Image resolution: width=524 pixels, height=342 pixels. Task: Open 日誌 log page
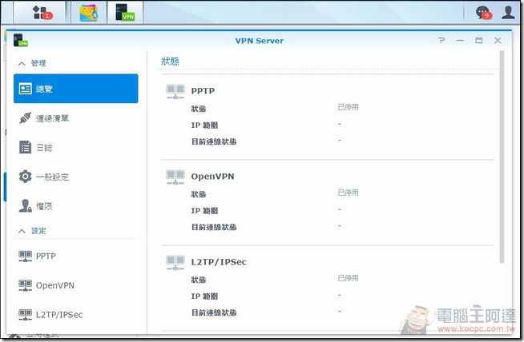(76, 147)
